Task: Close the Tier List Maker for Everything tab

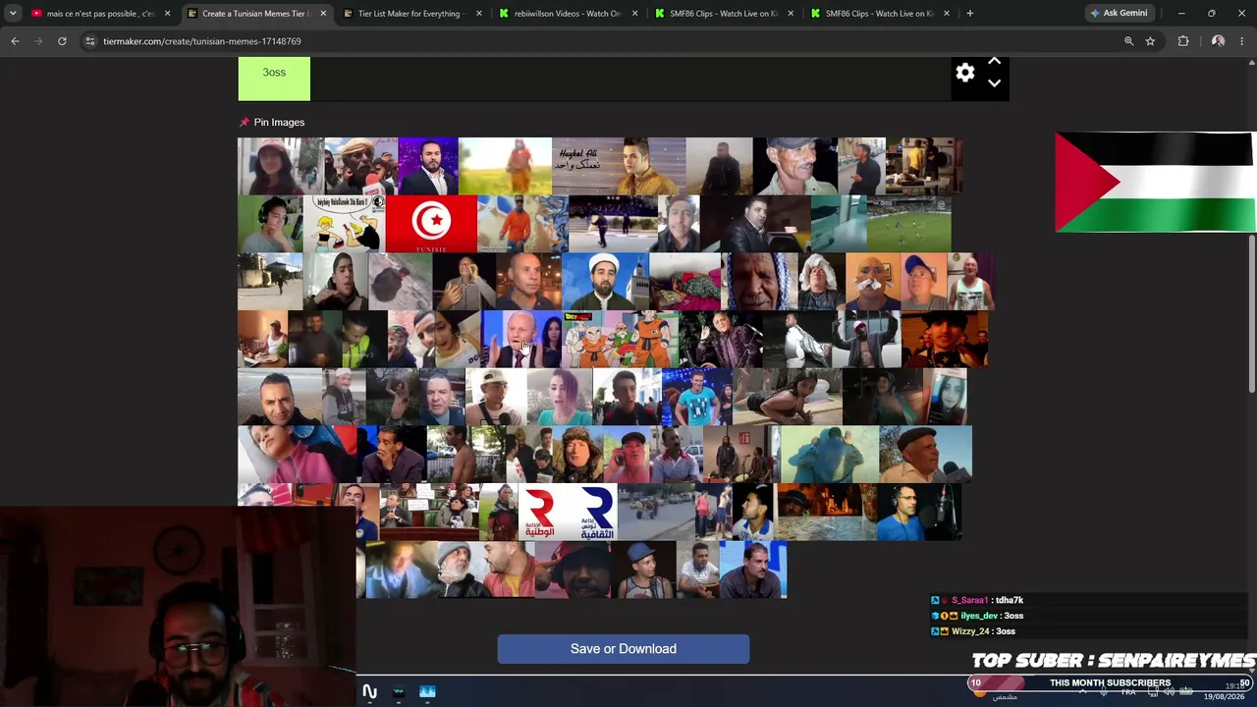Action: (x=479, y=14)
